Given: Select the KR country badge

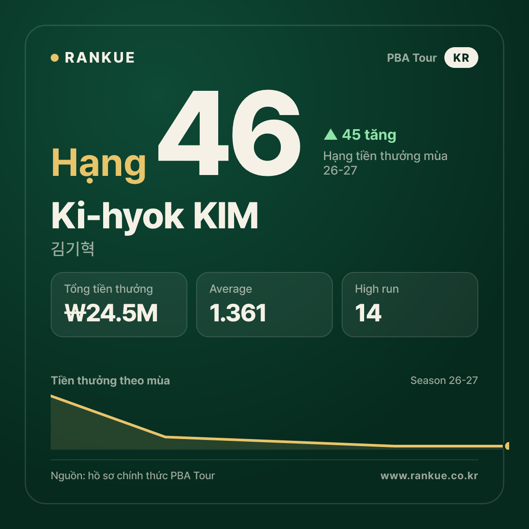Looking at the screenshot, I should coord(461,58).
